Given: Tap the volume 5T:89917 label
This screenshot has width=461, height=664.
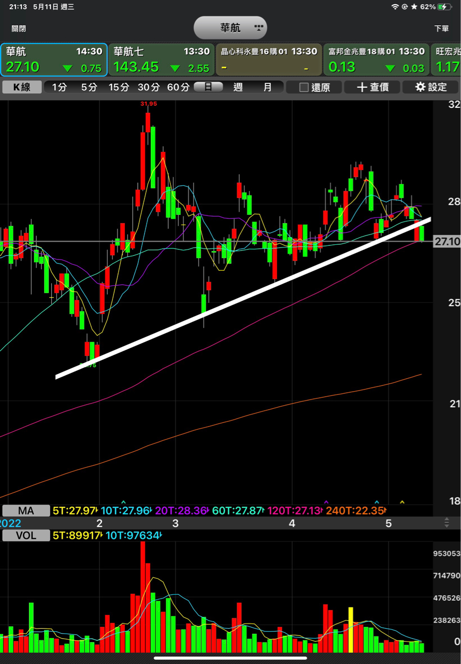Looking at the screenshot, I should click(77, 535).
